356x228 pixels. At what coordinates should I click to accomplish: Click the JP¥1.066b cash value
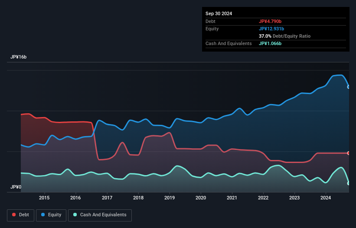(x=270, y=43)
